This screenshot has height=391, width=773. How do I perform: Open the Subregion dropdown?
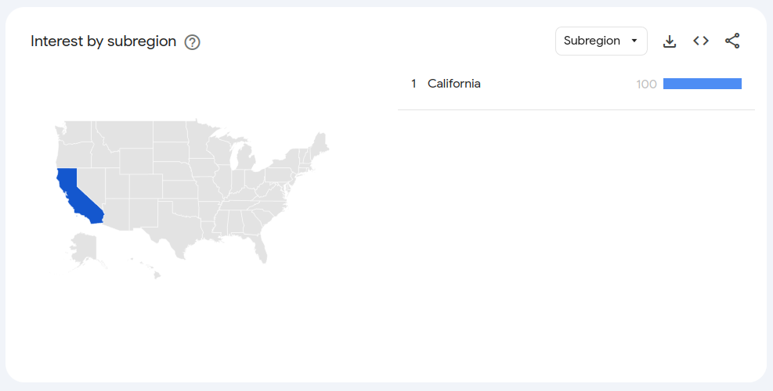click(x=601, y=41)
